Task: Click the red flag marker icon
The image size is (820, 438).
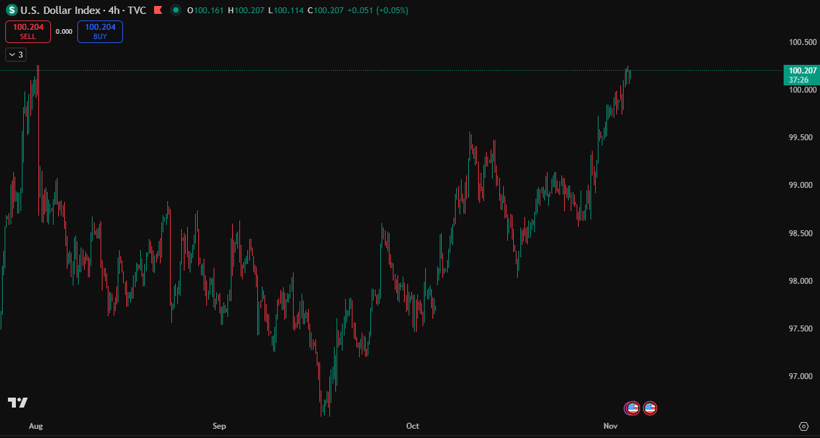Action: coord(157,11)
